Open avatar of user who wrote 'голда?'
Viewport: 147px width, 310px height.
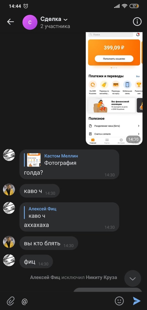pyautogui.click(x=9, y=155)
